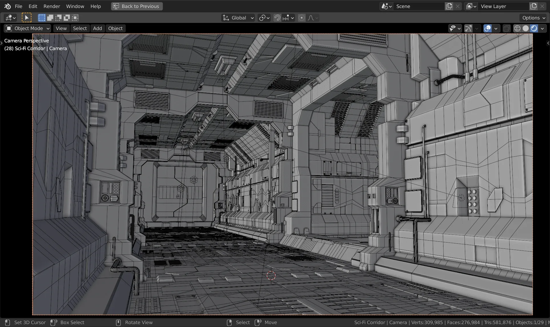
Task: Enable Rendered viewport shading
Action: (x=535, y=28)
